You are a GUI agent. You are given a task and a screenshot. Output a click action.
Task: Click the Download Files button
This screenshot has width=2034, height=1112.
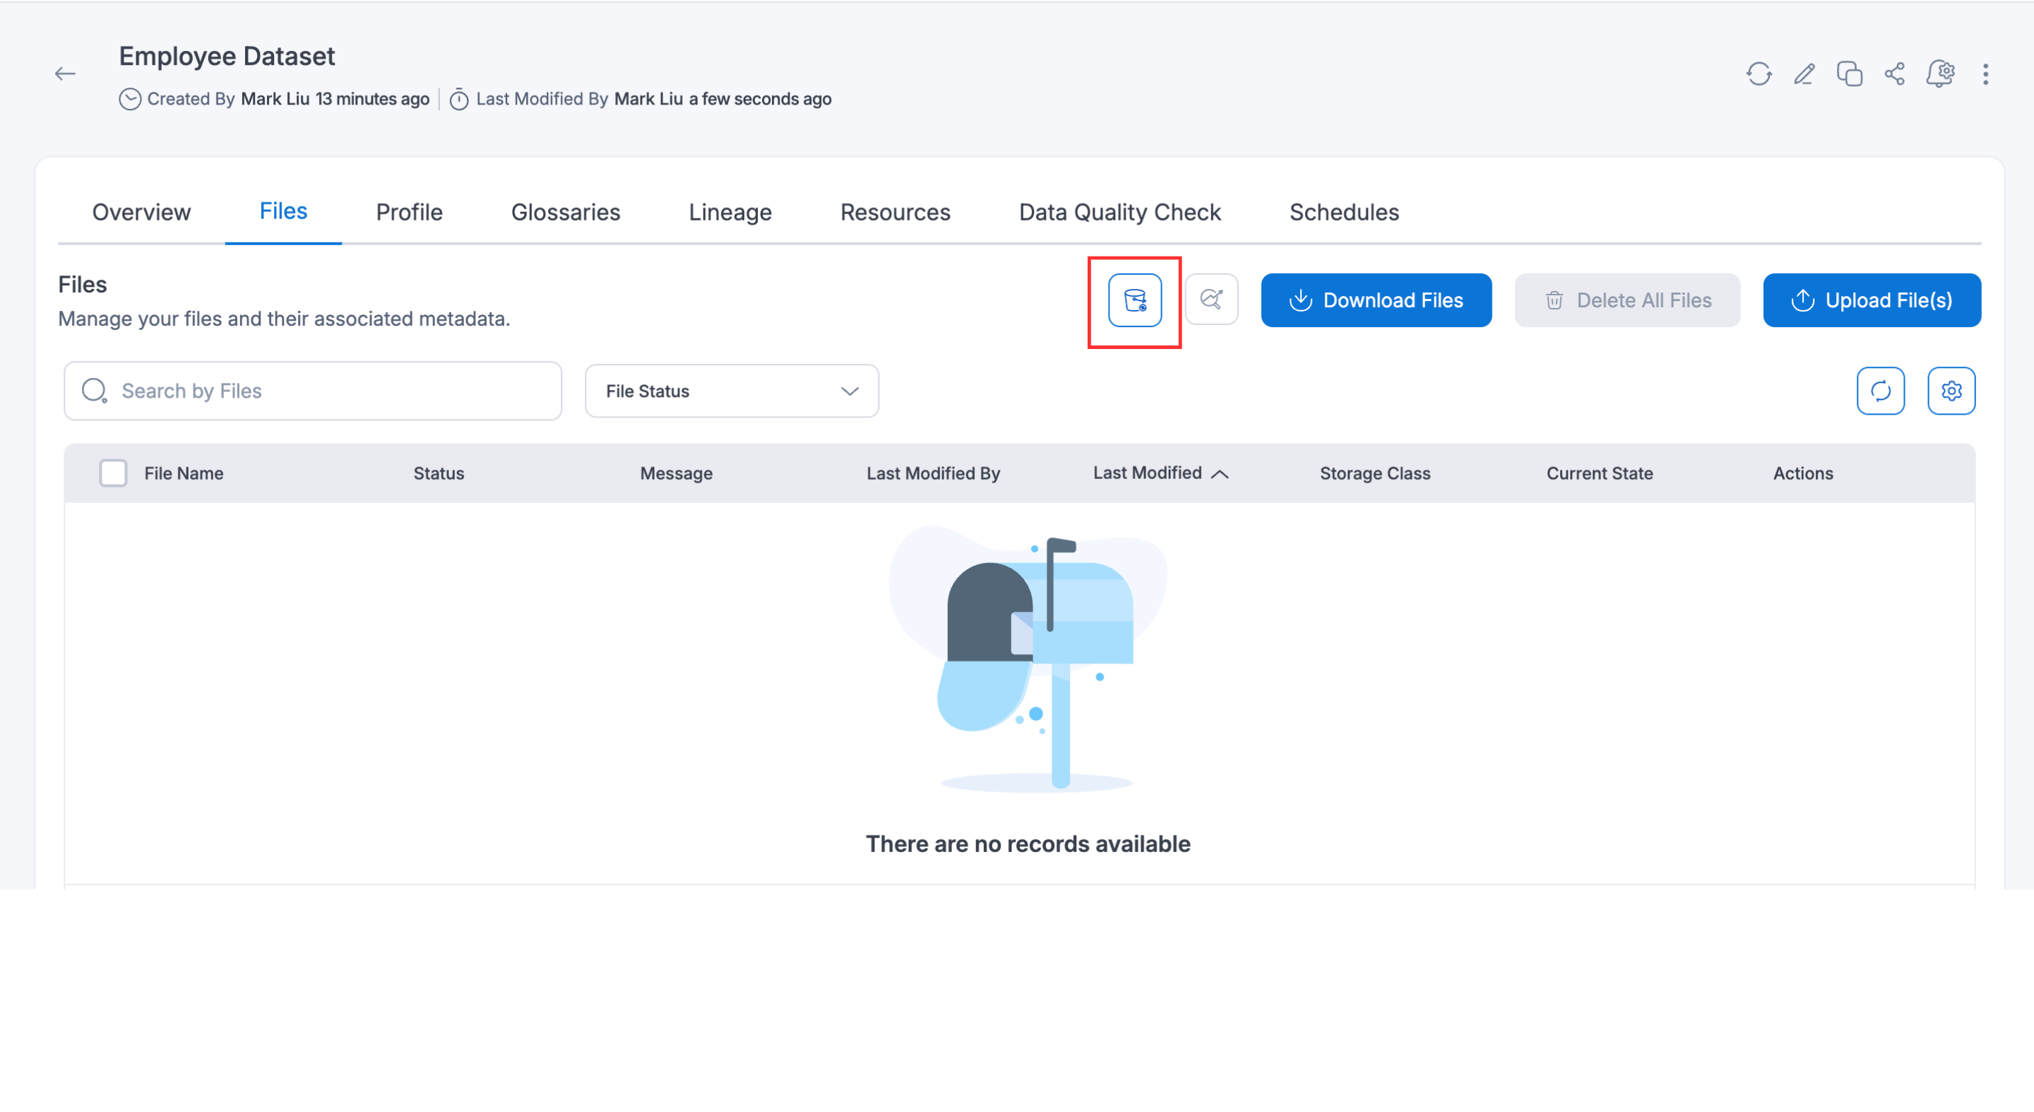tap(1376, 300)
